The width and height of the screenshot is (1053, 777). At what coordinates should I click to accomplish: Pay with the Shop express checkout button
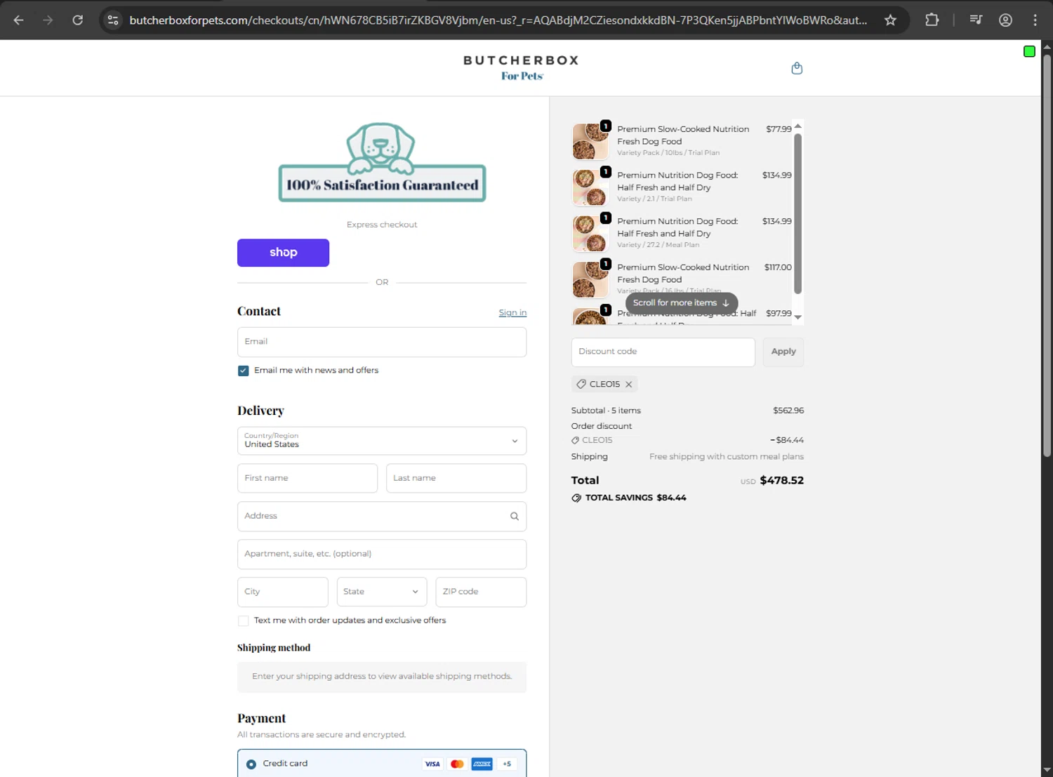(283, 253)
